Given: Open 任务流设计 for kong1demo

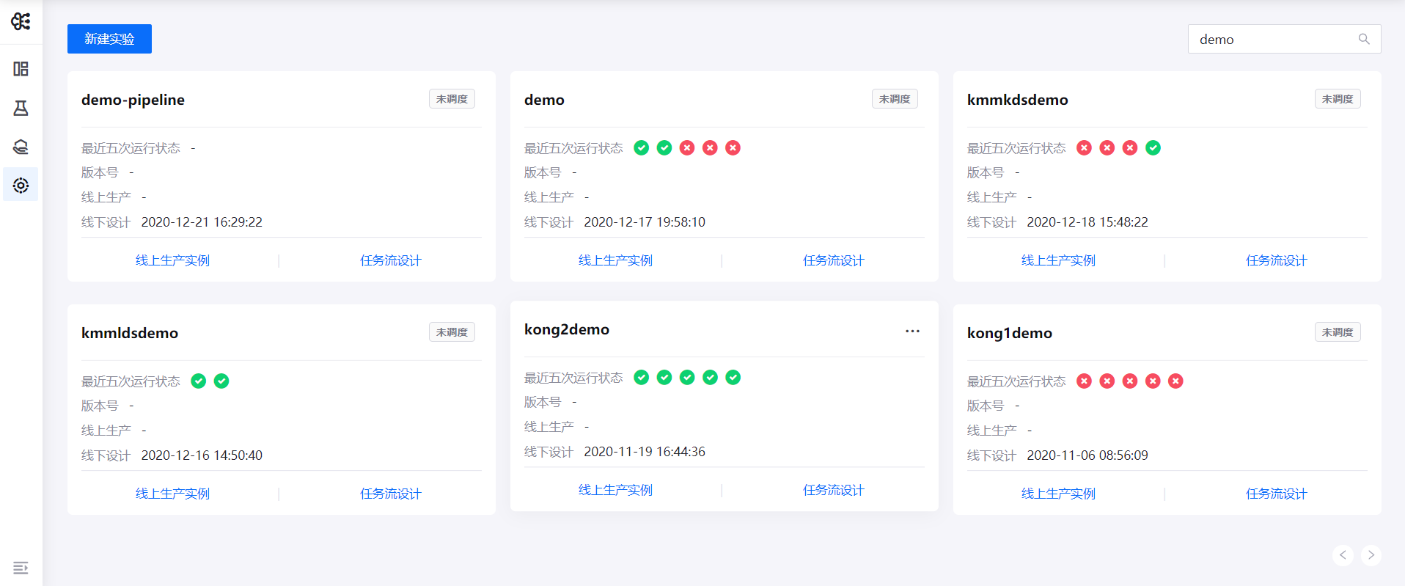Looking at the screenshot, I should click(1277, 494).
